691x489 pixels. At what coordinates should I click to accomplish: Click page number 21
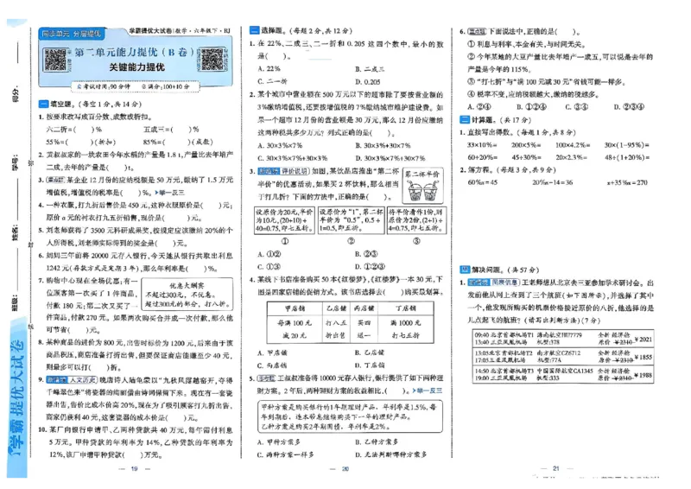(555, 469)
